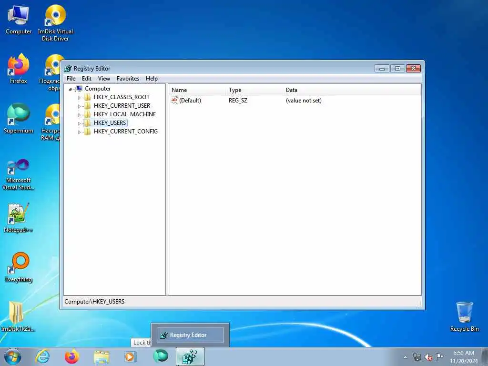Click the (value not set) data cell
Image resolution: width=488 pixels, height=366 pixels.
[x=304, y=101]
